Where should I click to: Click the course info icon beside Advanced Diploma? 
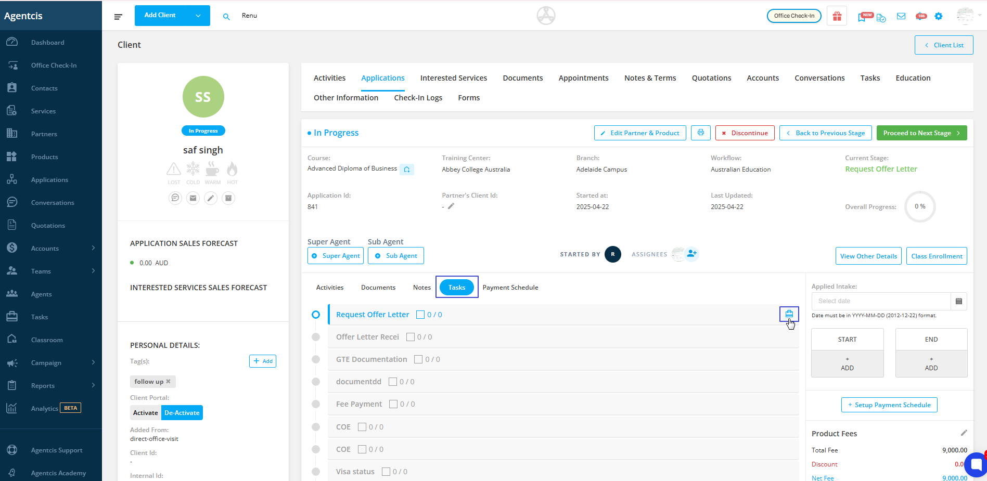[407, 170]
